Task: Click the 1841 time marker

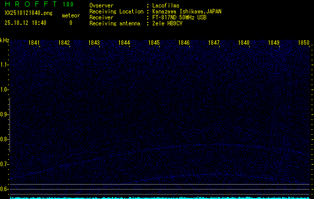Action: click(x=34, y=43)
